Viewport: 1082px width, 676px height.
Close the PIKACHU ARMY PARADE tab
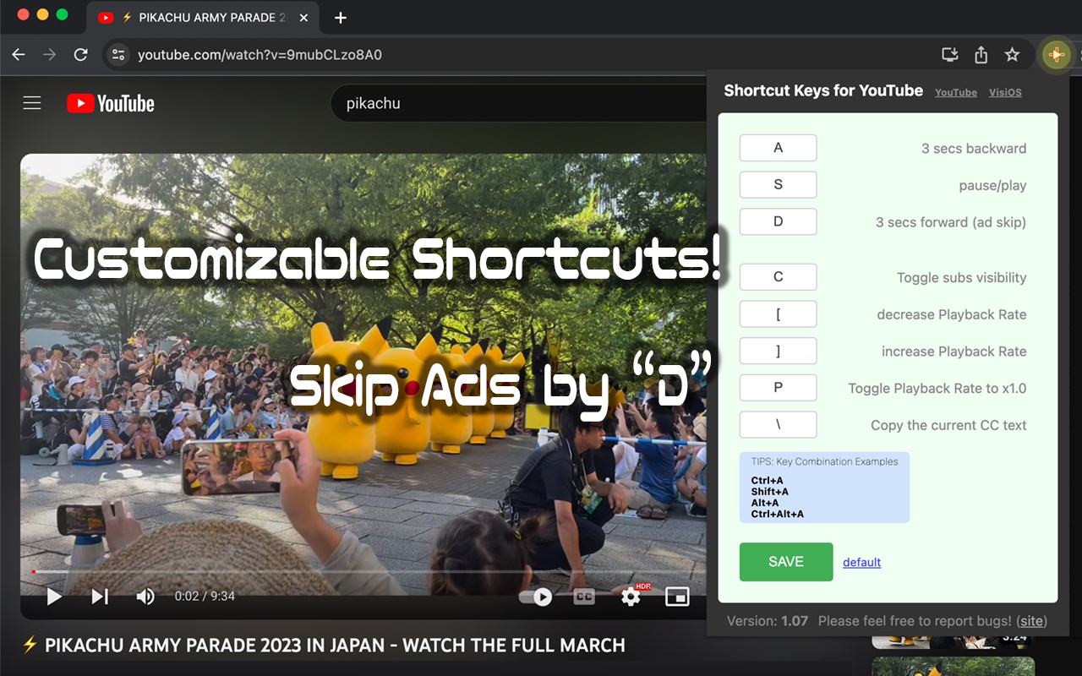(x=304, y=18)
